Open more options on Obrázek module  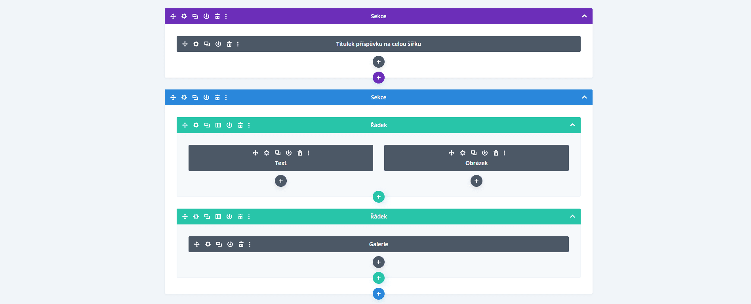[x=505, y=153]
